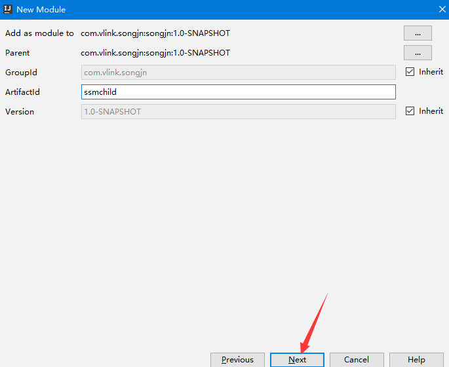Focus the ArtifactId field with ssmchild
This screenshot has height=367, width=449.
pos(238,92)
